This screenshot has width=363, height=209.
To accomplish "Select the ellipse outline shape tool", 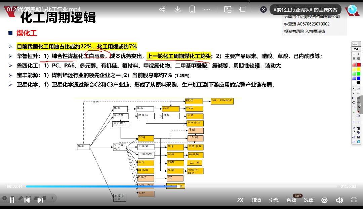I will (354, 102).
